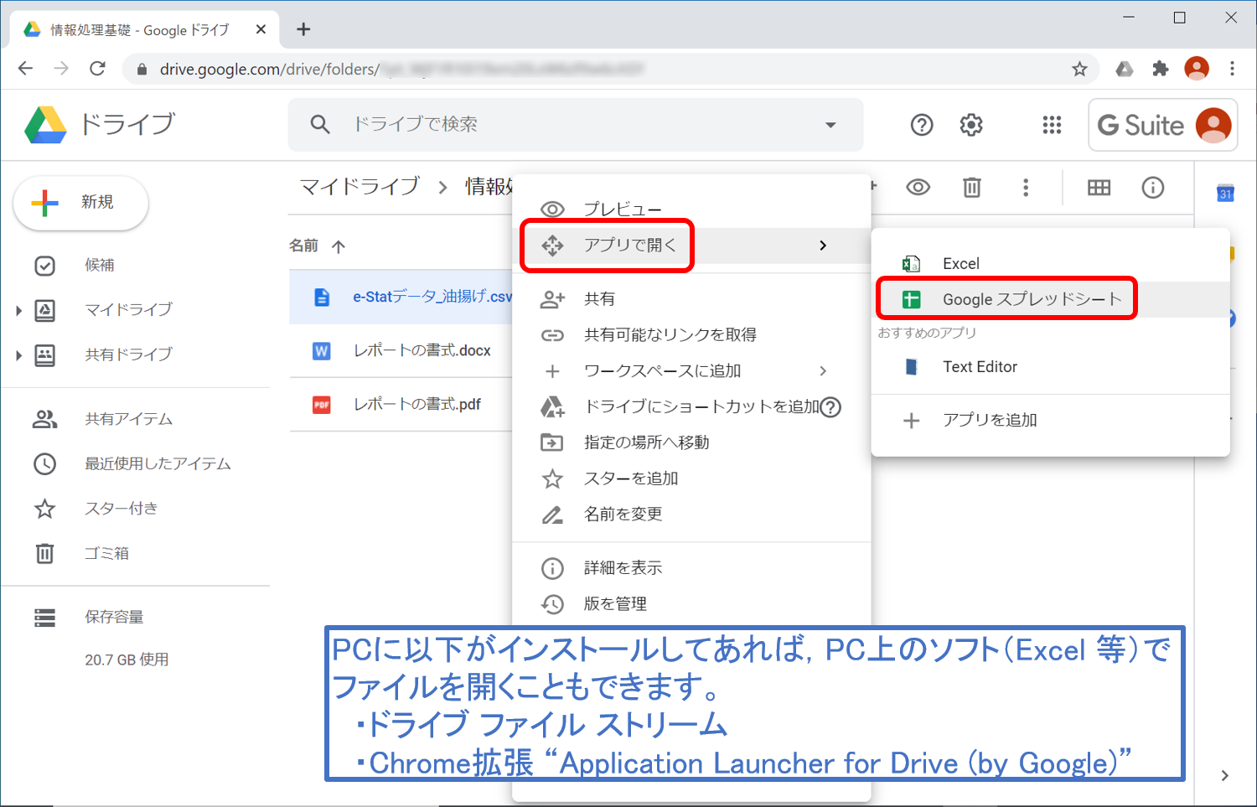
Task: Choose 共有 from context menu
Action: coord(691,299)
